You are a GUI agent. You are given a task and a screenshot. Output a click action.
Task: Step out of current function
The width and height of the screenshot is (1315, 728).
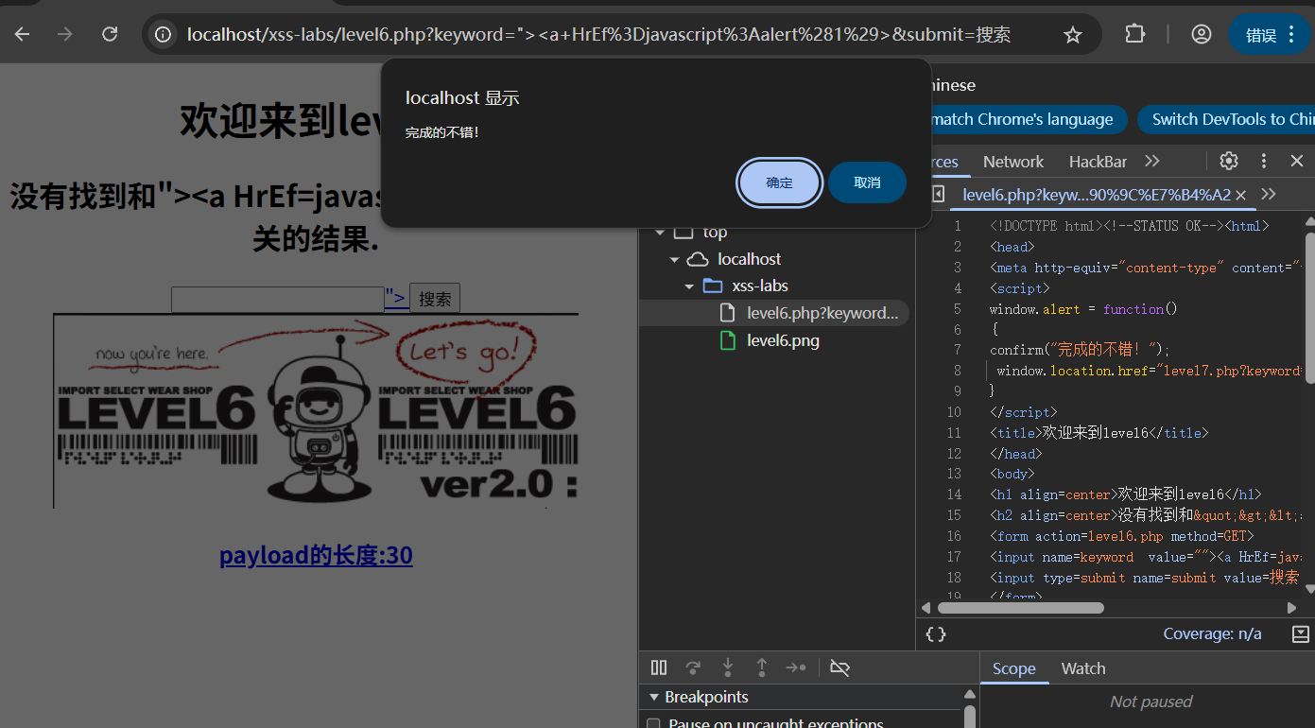(x=762, y=667)
